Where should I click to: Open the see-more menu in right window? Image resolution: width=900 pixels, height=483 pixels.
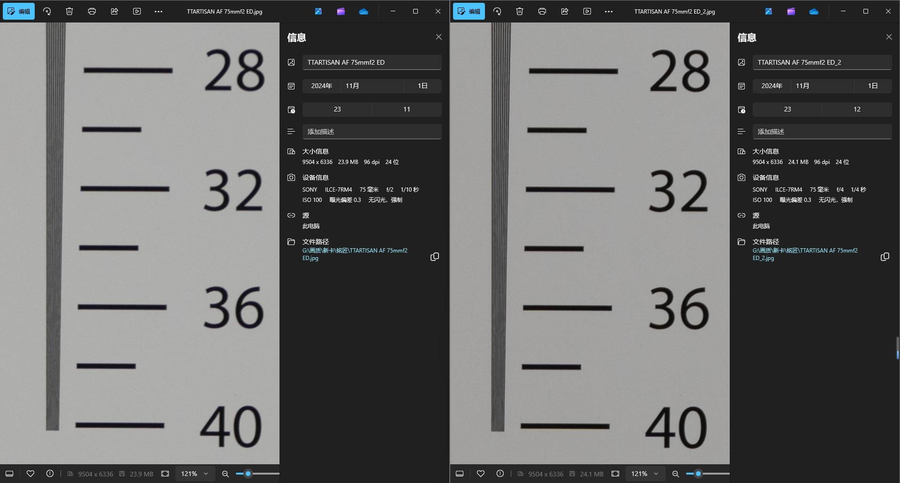[609, 11]
